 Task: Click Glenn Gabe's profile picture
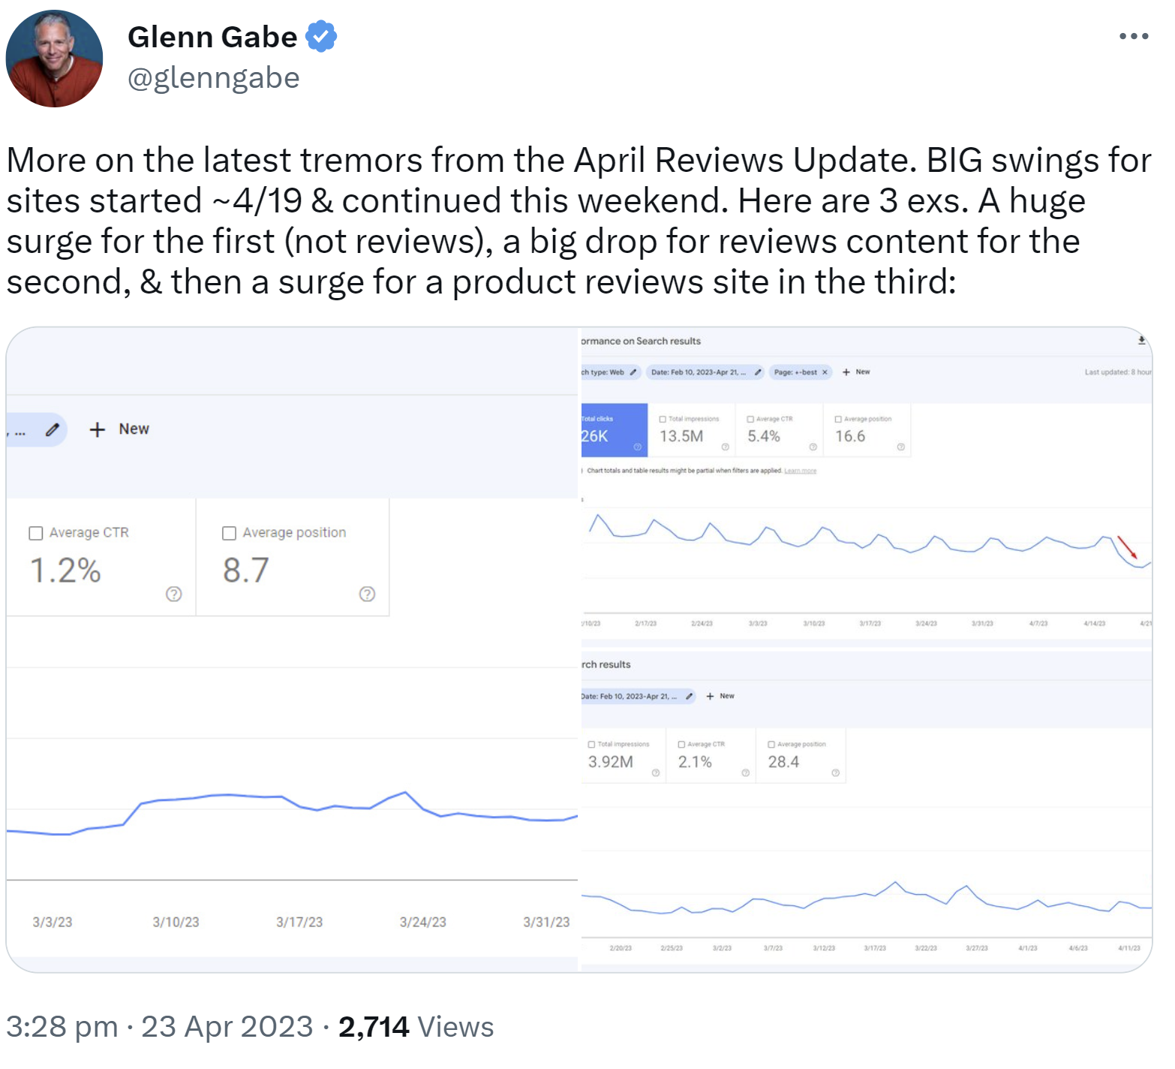54,56
